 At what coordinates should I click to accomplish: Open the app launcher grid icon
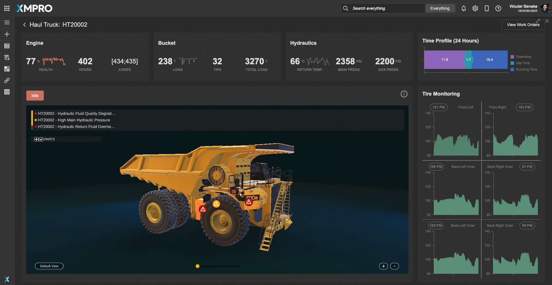[x=7, y=8]
